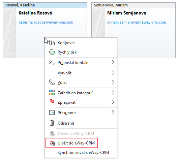Choose Kopírovat from the context menu
179x164 pixels.
(x=81, y=43)
